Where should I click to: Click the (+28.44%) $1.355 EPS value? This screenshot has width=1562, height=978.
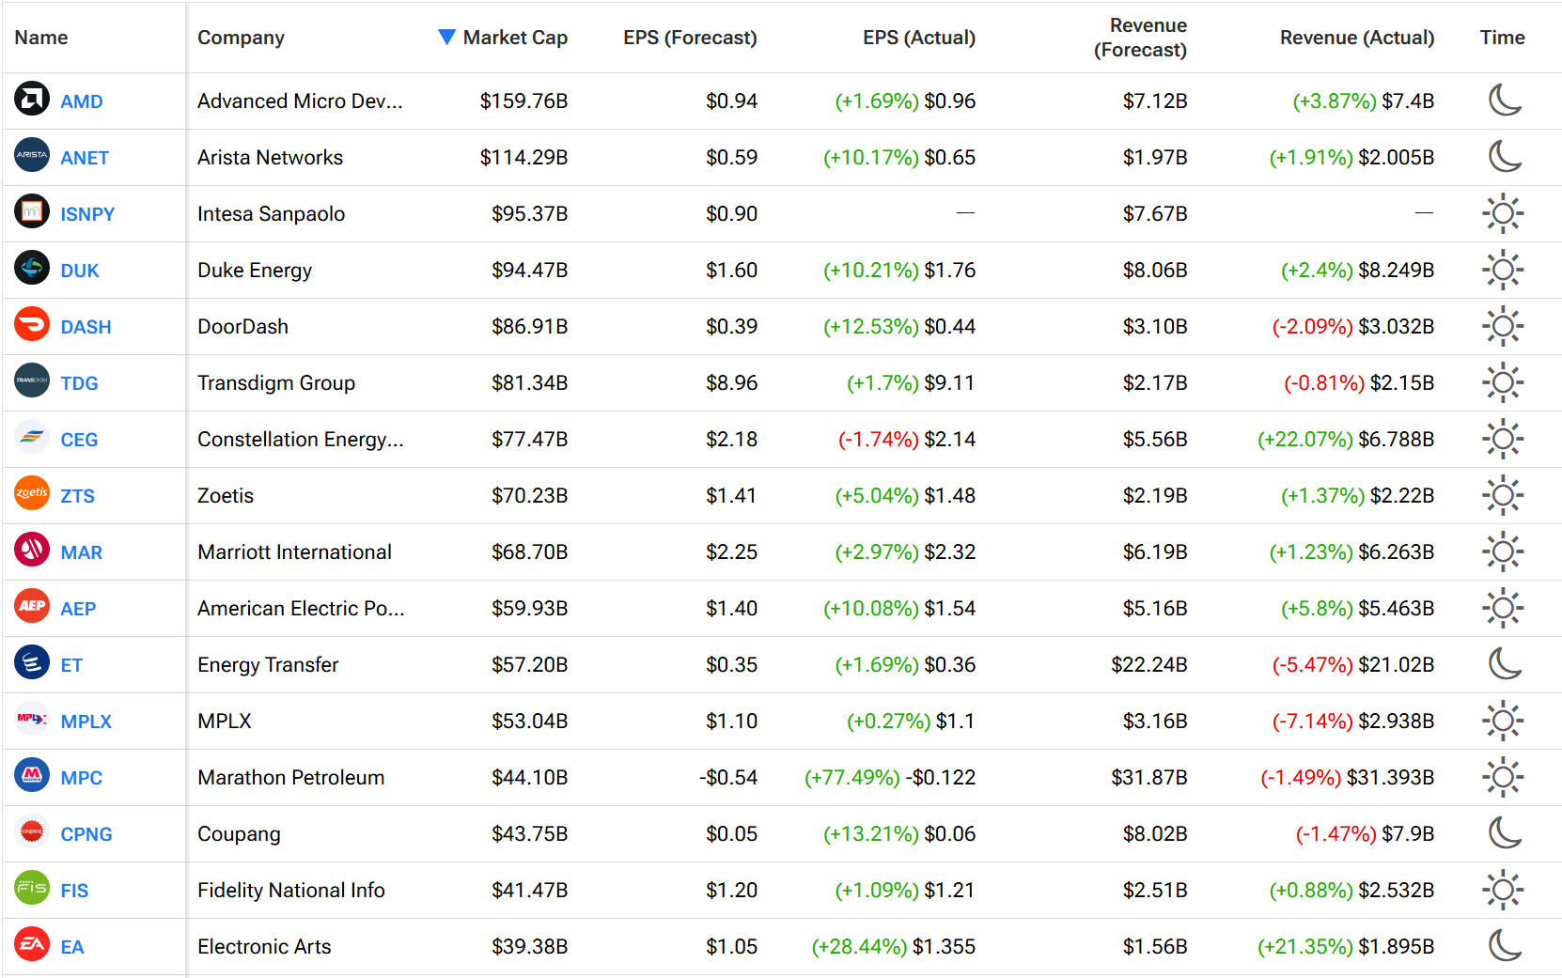click(x=894, y=946)
